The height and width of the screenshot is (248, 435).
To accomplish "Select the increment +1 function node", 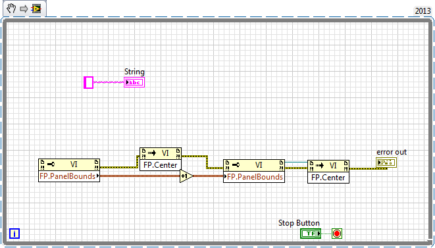I will click(186, 176).
